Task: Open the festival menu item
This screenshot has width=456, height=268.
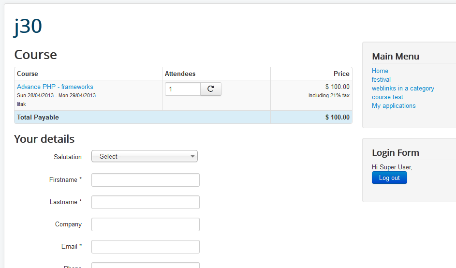Action: pyautogui.click(x=381, y=80)
